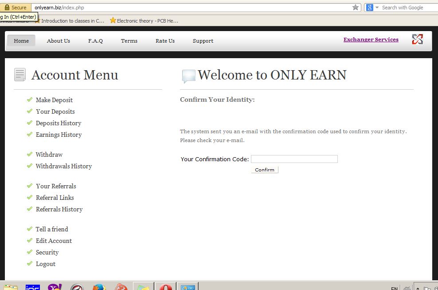
Task: Click the Secure padlock badge
Action: click(x=16, y=8)
